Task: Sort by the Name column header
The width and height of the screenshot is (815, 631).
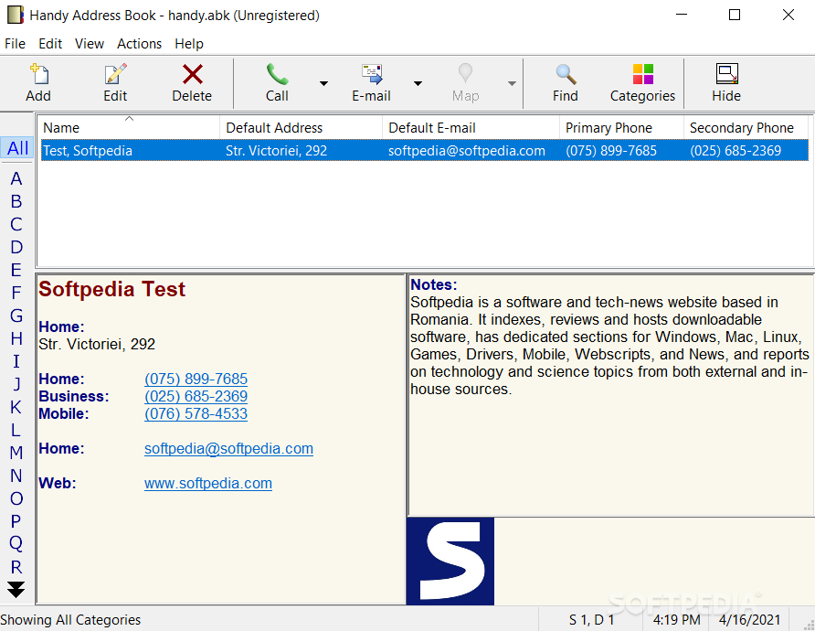Action: coord(129,127)
